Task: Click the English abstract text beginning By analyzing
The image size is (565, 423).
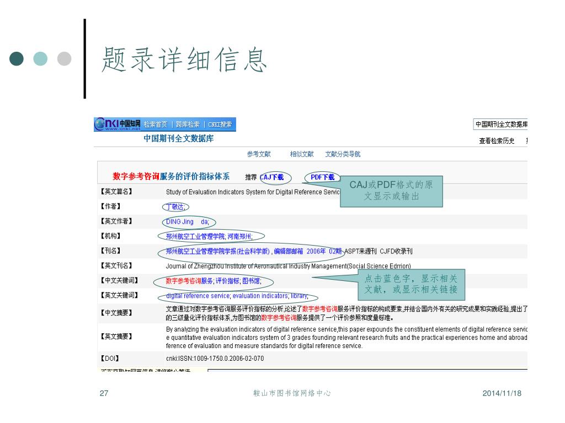Action: click(347, 338)
